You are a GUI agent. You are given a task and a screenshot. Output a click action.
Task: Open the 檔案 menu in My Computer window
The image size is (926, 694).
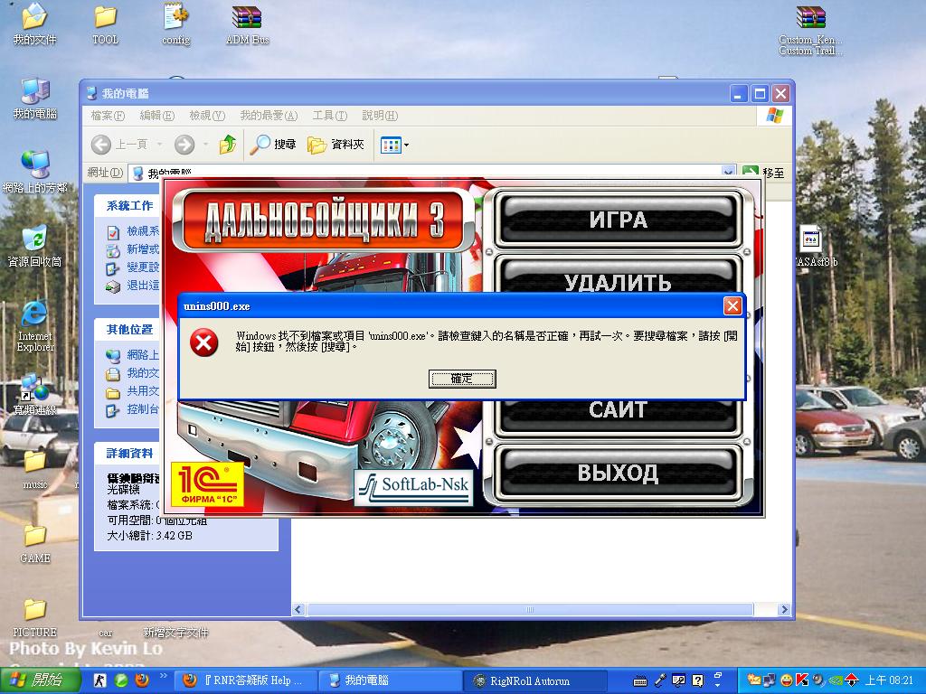[108, 116]
